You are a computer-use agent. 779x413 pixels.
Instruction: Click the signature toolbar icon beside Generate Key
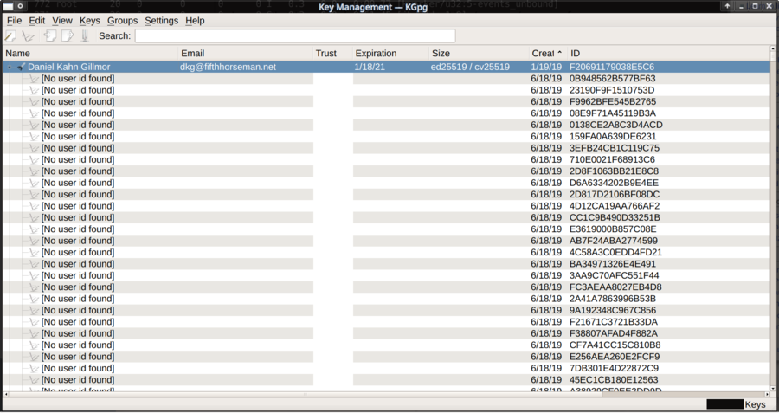tap(29, 35)
